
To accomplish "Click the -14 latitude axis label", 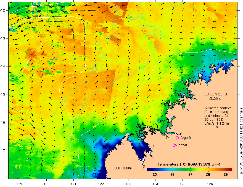I will (3, 67).
